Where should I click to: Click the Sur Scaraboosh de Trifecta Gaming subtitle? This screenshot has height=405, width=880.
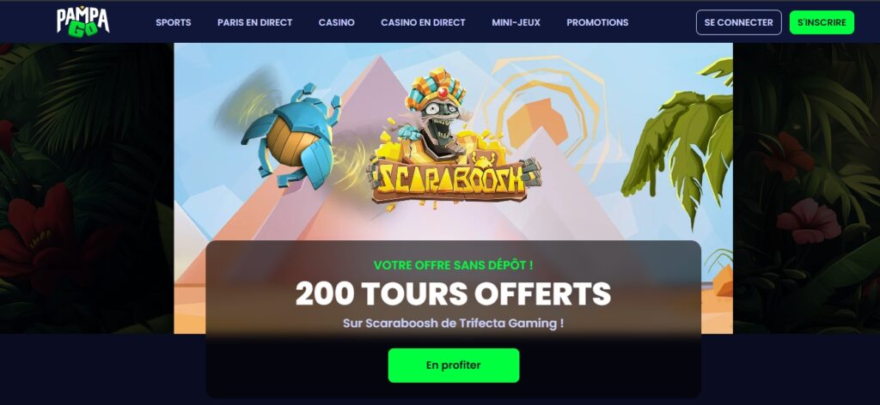[454, 323]
